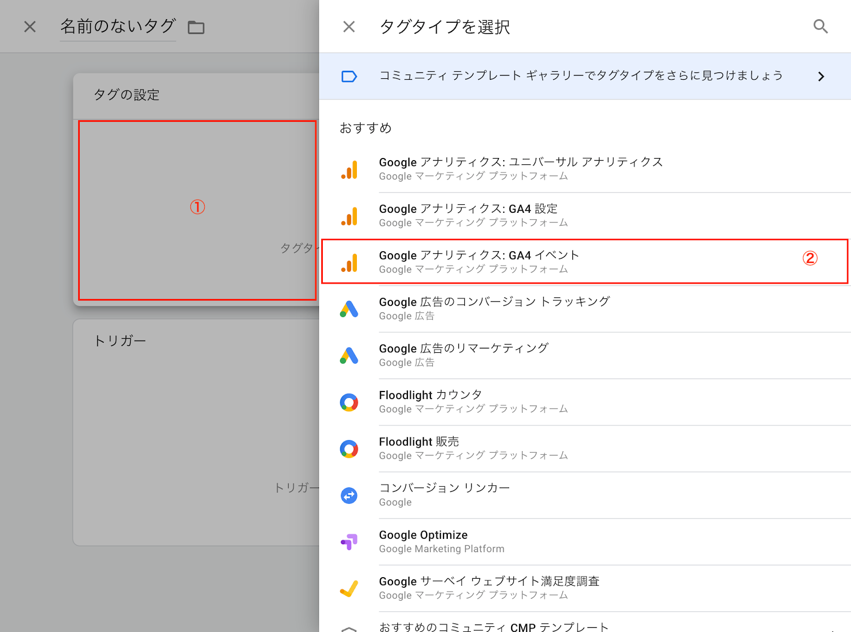Click the Google Optimize purple icon
Screen dimensions: 851x632
(x=349, y=542)
